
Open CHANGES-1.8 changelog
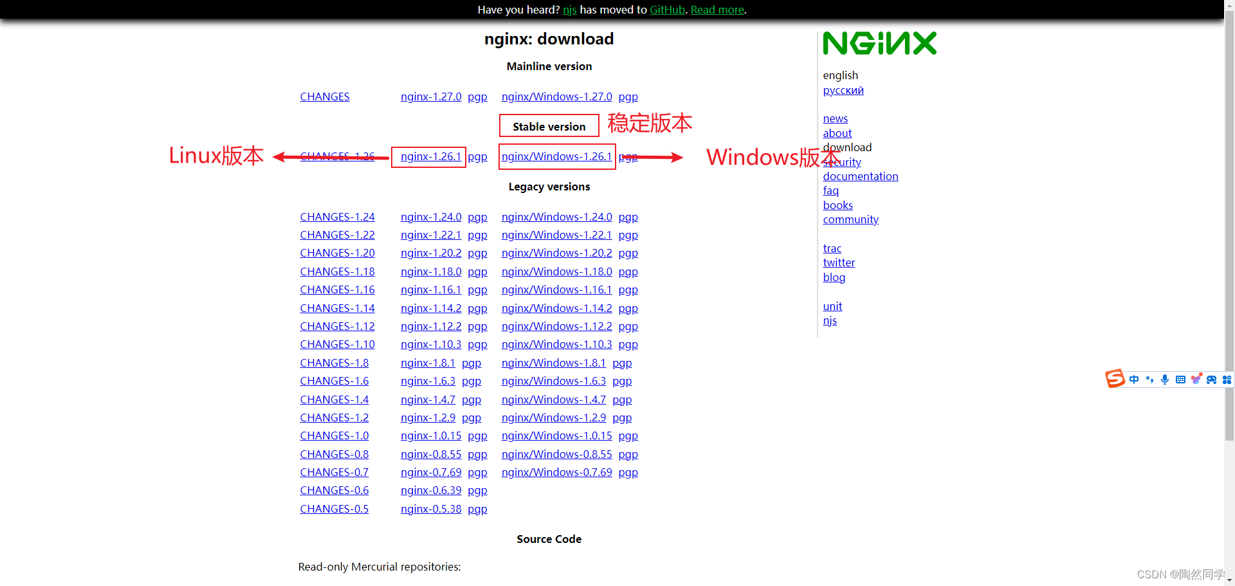click(x=334, y=363)
